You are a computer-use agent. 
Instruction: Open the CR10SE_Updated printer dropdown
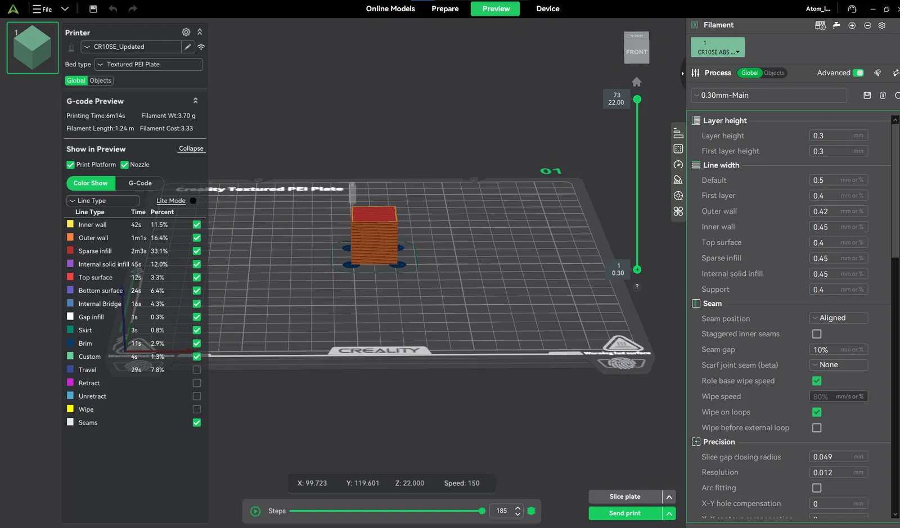[130, 47]
